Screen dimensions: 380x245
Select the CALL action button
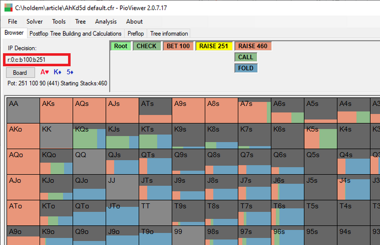point(246,57)
